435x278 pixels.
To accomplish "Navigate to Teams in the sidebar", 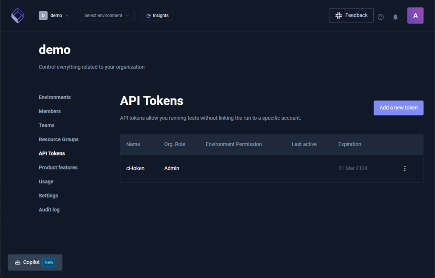I will tap(47, 125).
